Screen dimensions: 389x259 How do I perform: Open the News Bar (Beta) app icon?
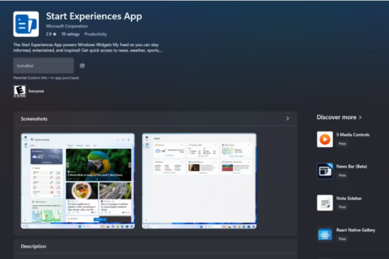click(x=325, y=171)
